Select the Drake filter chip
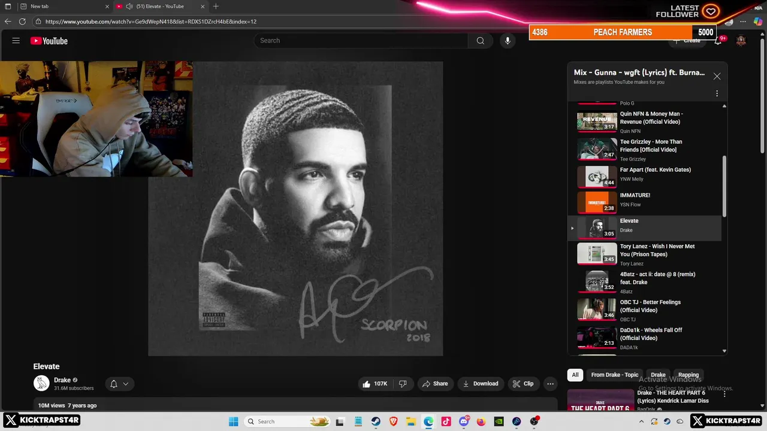 [658, 375]
